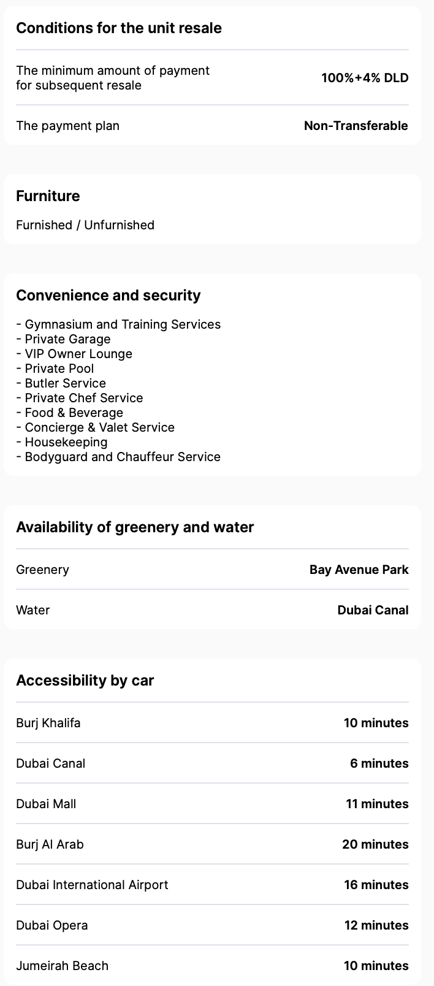The image size is (434, 986).
Task: Select the 'Bay Avenue Park' greenery value
Action: [x=359, y=570]
